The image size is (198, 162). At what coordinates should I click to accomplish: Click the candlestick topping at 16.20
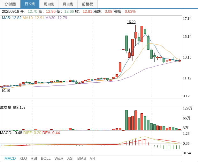coord(136,35)
